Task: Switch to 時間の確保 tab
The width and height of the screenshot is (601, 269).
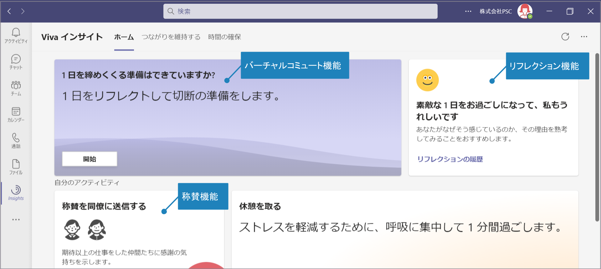Action: [x=224, y=37]
